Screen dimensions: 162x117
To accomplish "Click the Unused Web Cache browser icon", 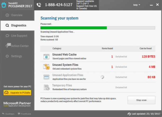I will coord(46,57).
